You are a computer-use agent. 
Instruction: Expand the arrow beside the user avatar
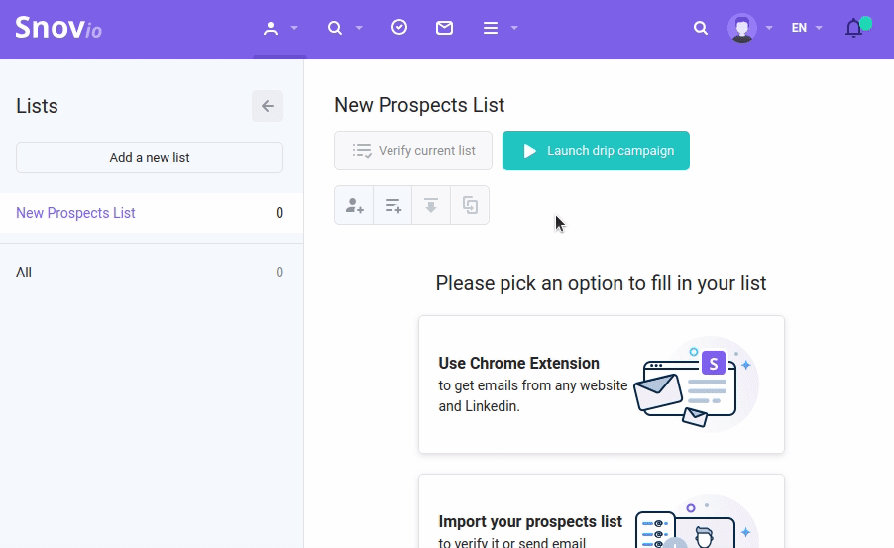[769, 28]
